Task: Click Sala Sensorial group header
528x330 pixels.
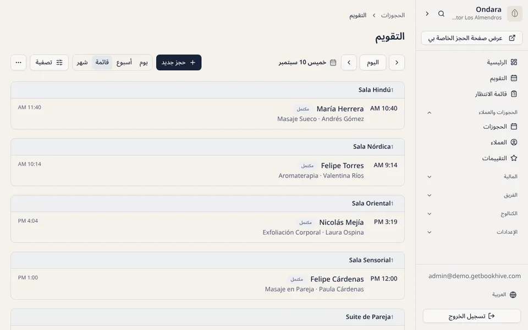Action: [x=207, y=260]
